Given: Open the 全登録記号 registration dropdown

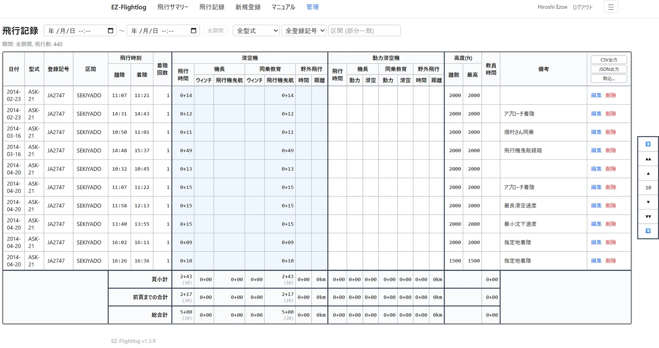Looking at the screenshot, I should (304, 31).
